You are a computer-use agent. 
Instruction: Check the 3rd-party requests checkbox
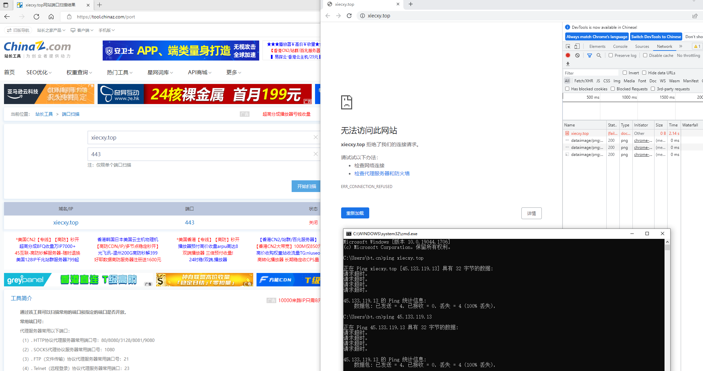(653, 89)
